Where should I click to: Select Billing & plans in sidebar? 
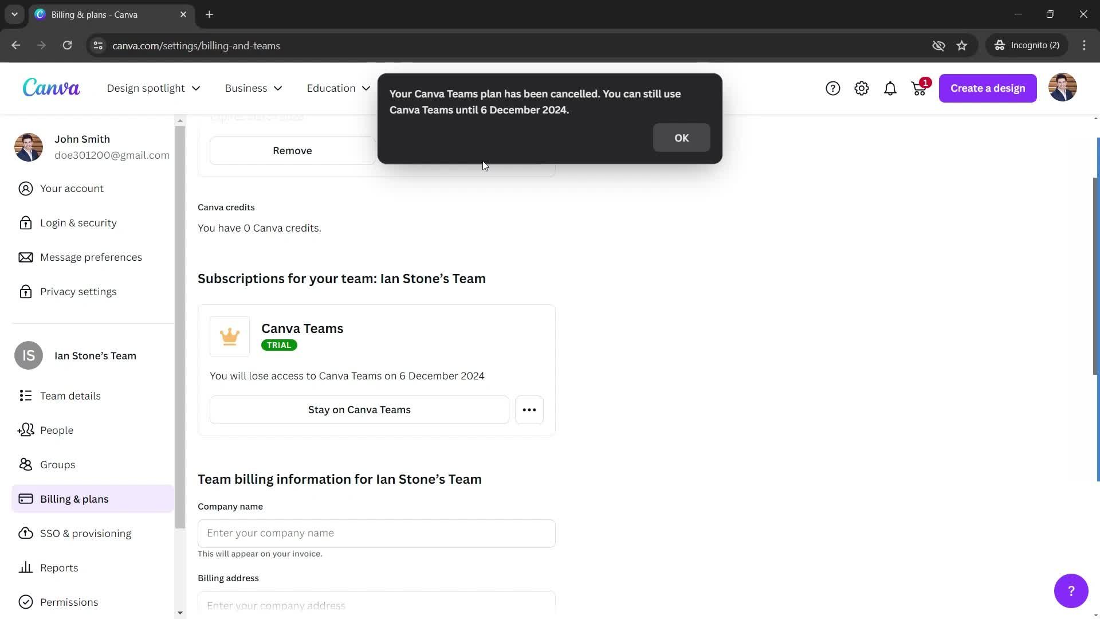coord(93,499)
